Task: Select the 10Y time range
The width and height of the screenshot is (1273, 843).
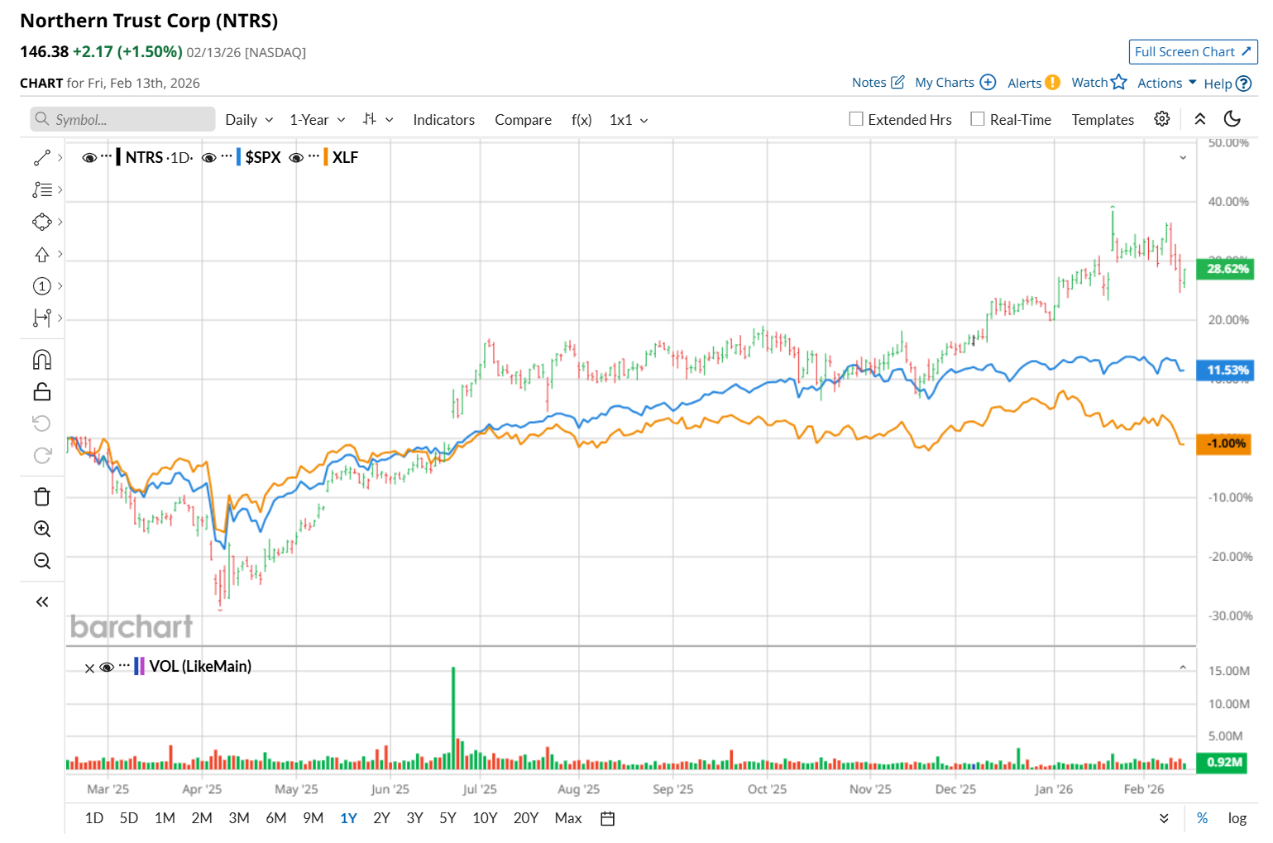Action: click(485, 818)
